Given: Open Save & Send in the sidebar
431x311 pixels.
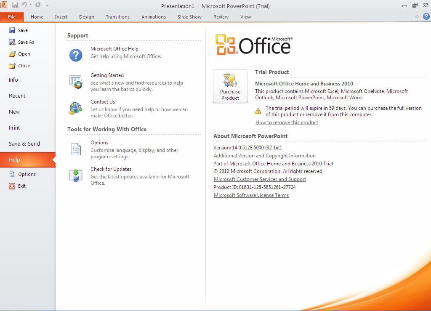Looking at the screenshot, I should [x=27, y=144].
